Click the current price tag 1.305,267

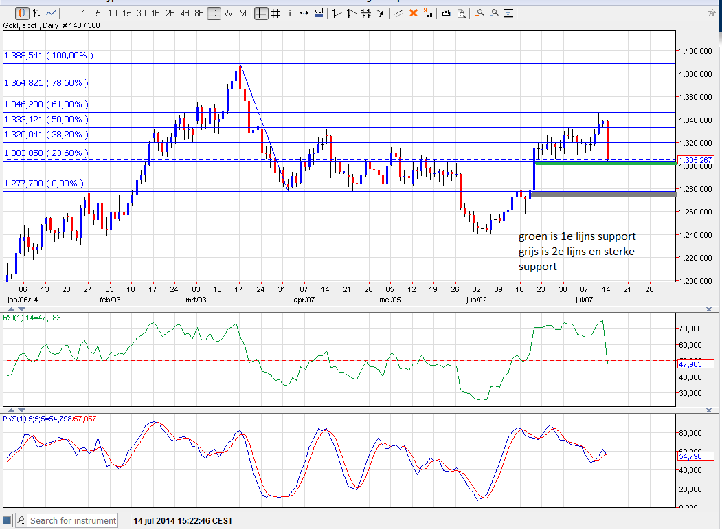(x=695, y=160)
